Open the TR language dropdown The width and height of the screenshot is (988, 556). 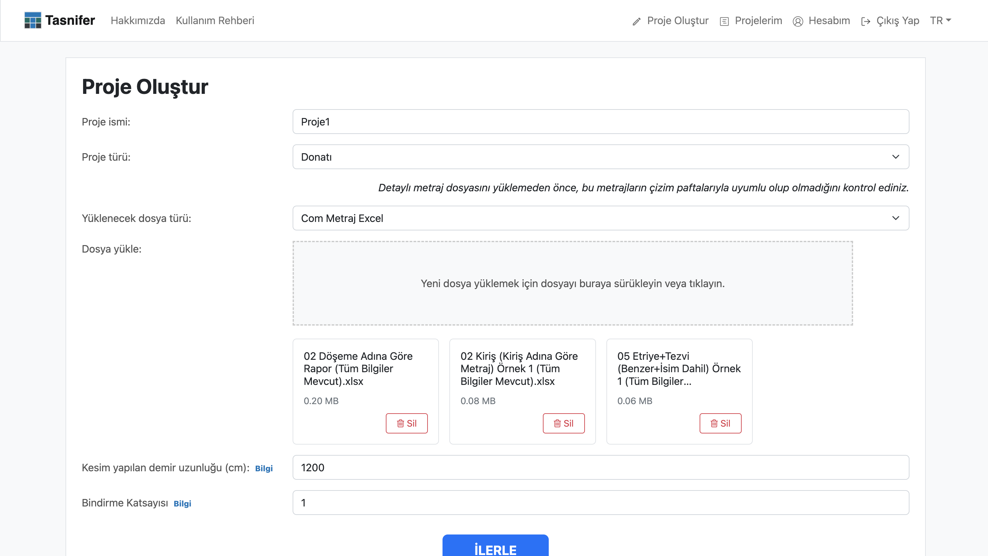pyautogui.click(x=940, y=20)
